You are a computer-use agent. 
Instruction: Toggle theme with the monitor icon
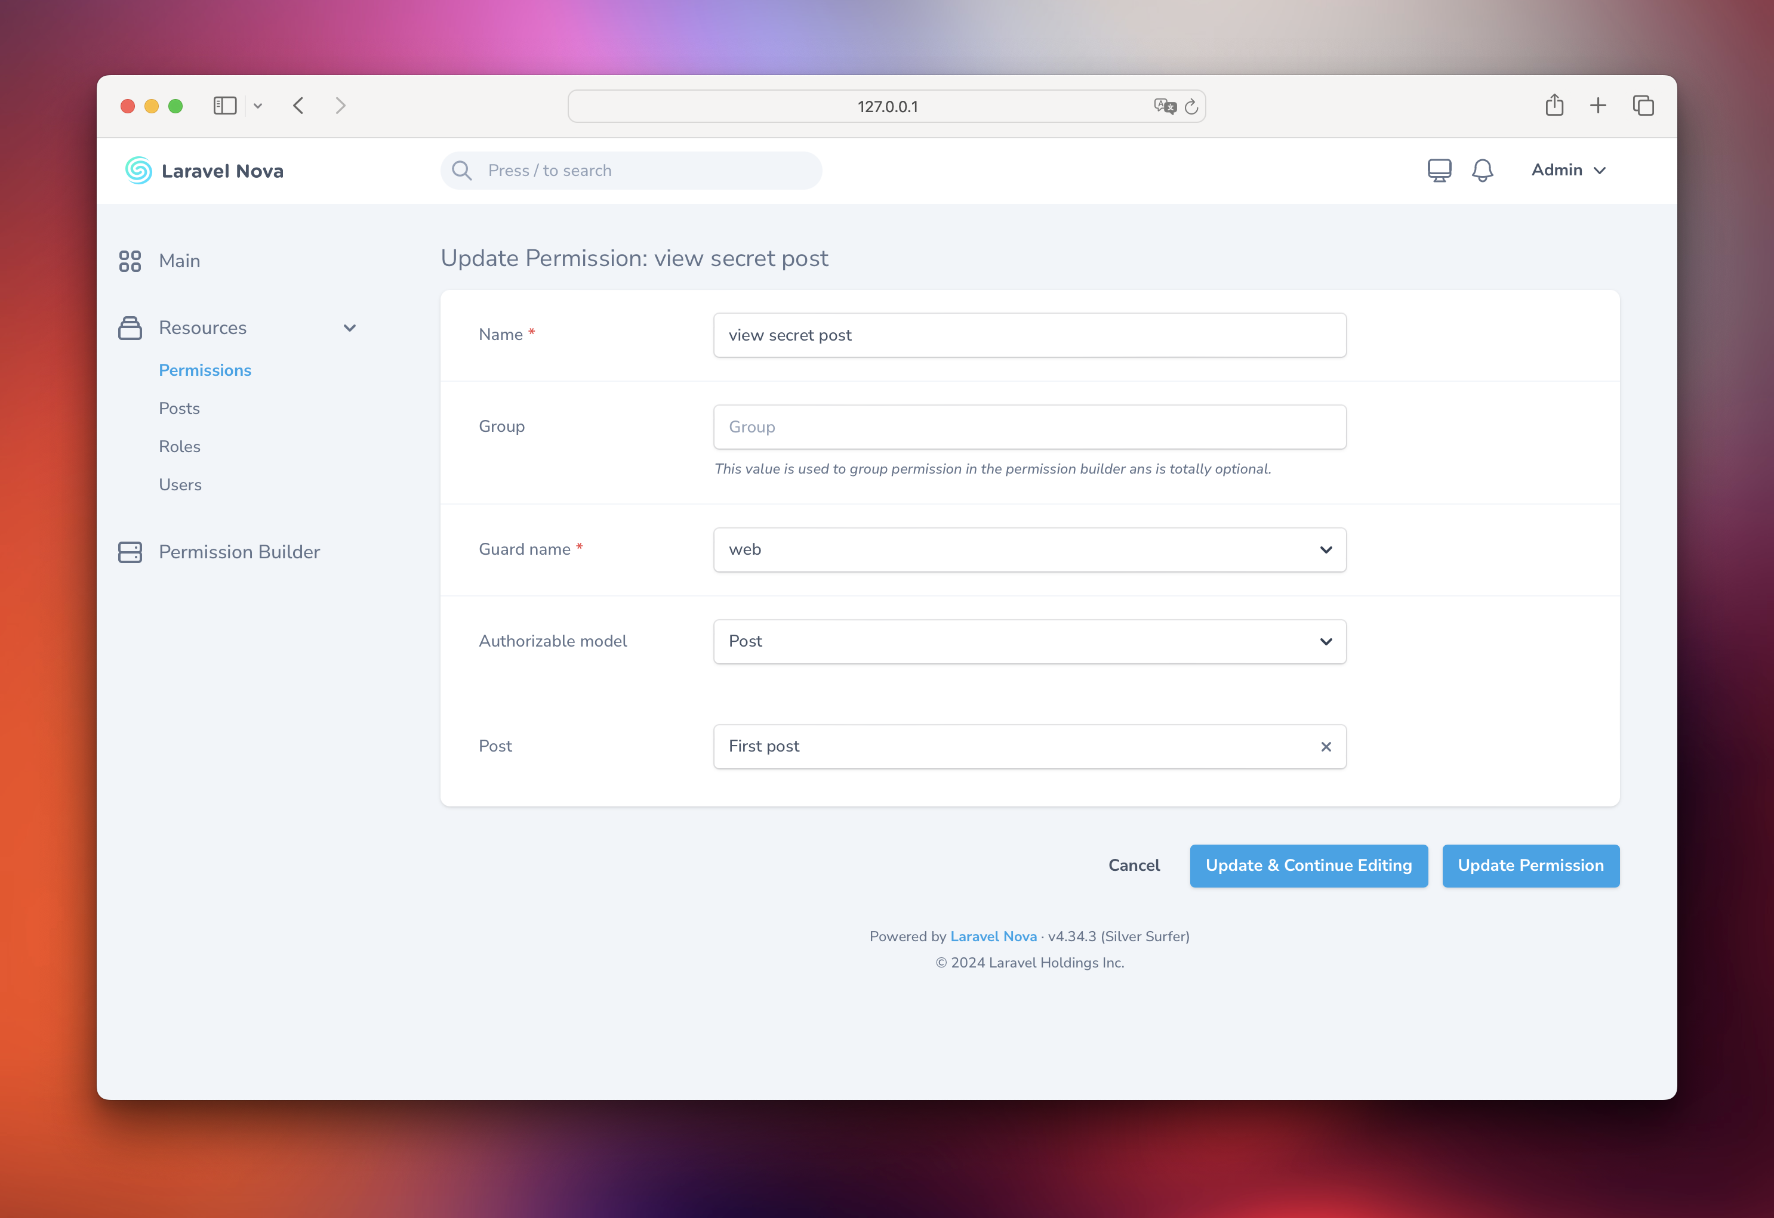1439,170
